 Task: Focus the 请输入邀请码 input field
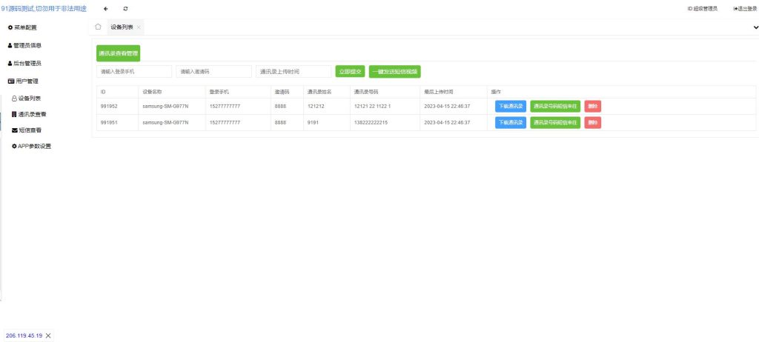click(x=214, y=72)
